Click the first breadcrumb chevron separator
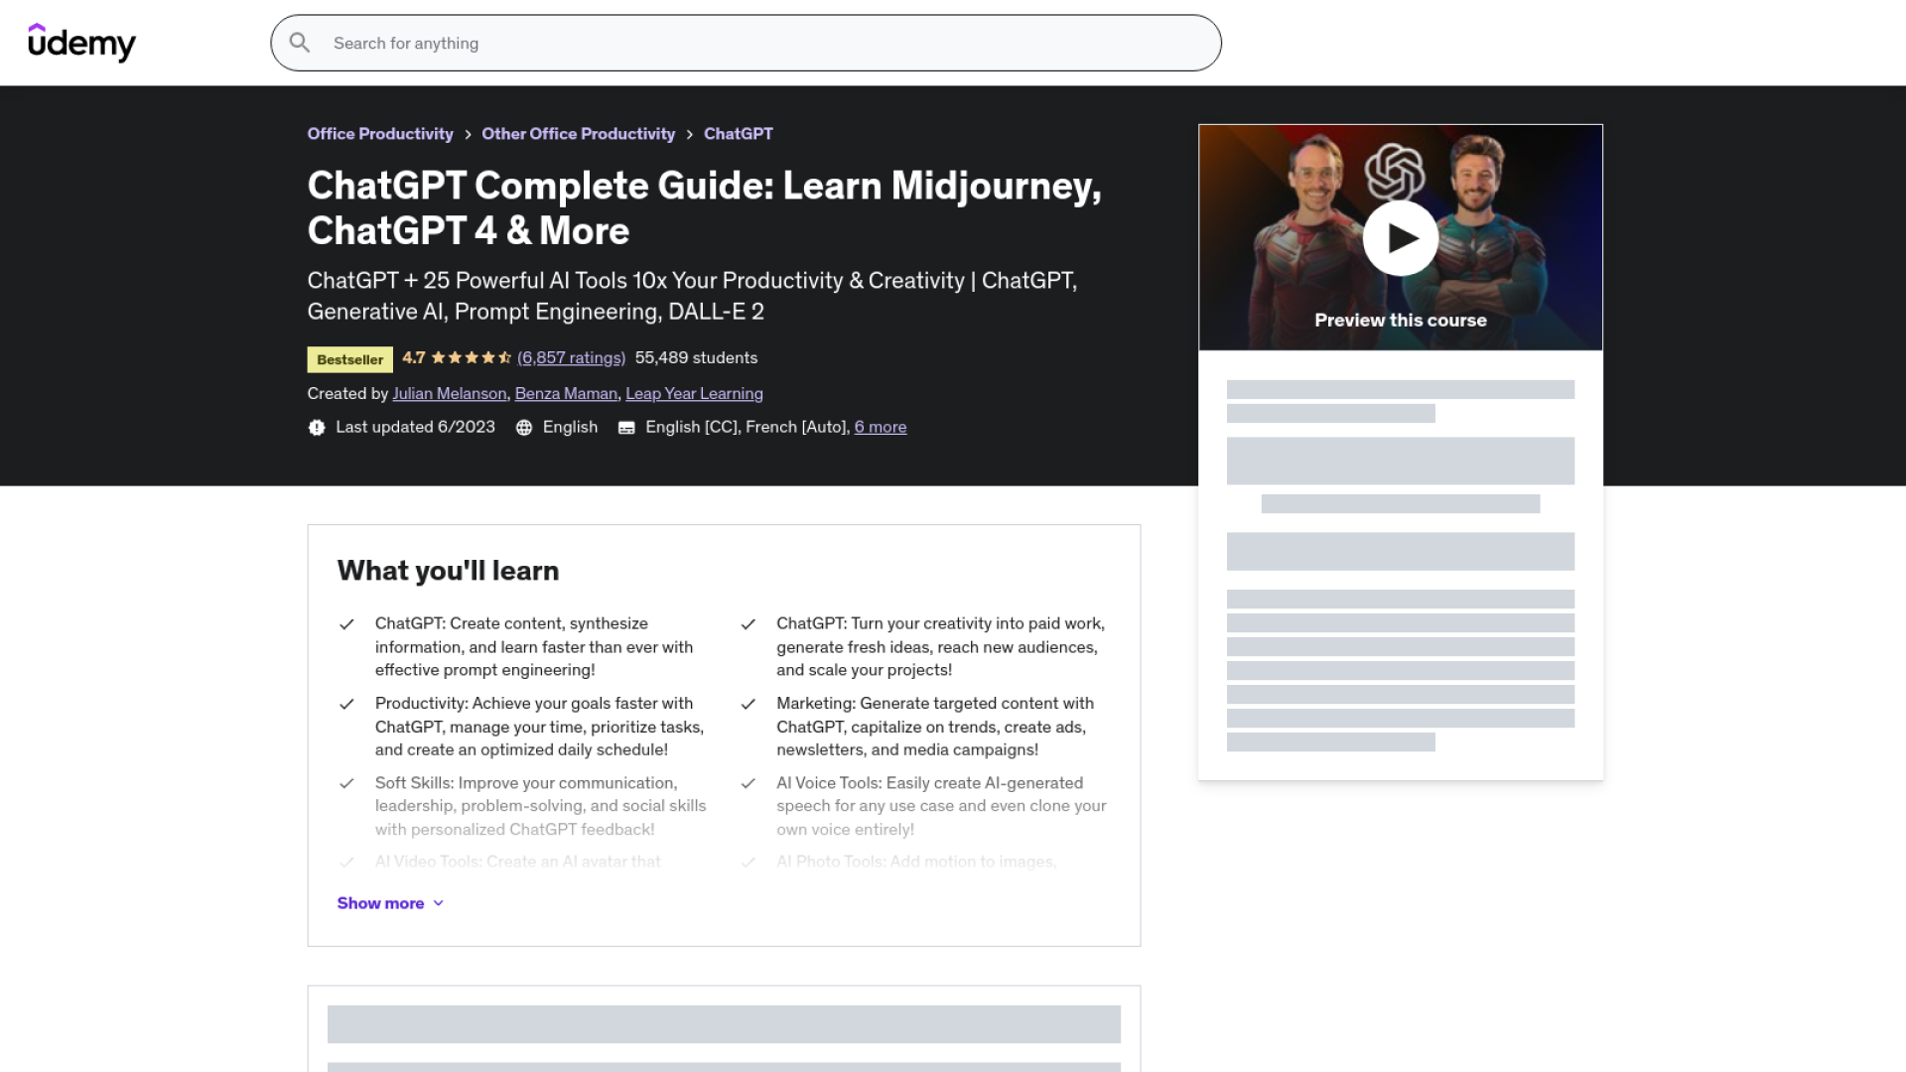 [468, 135]
